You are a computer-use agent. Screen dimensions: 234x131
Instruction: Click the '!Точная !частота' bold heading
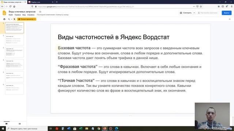coord(76,80)
